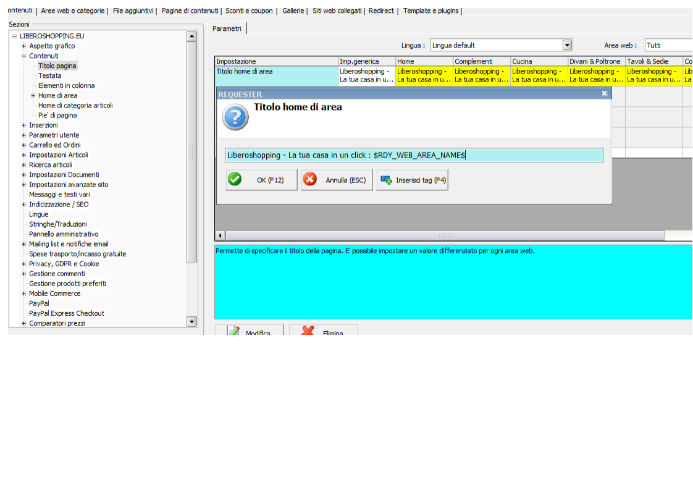Click the title text input field
The image size is (693, 490).
(414, 155)
